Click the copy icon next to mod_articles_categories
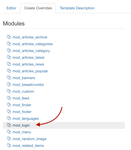The width and height of the screenshot is (131, 150). click(x=9, y=44)
